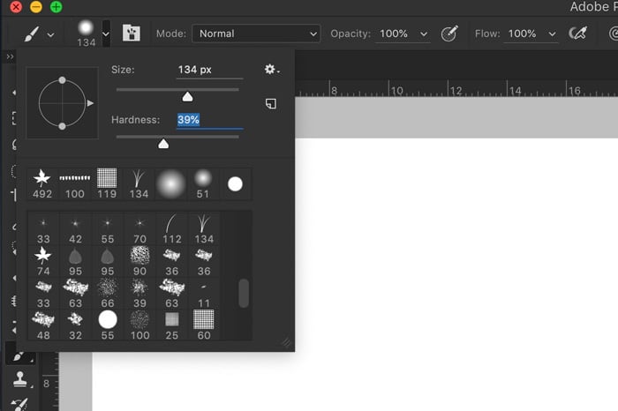The width and height of the screenshot is (618, 411).
Task: Select the recent maple leaf 492 brush
Action: pos(42,183)
